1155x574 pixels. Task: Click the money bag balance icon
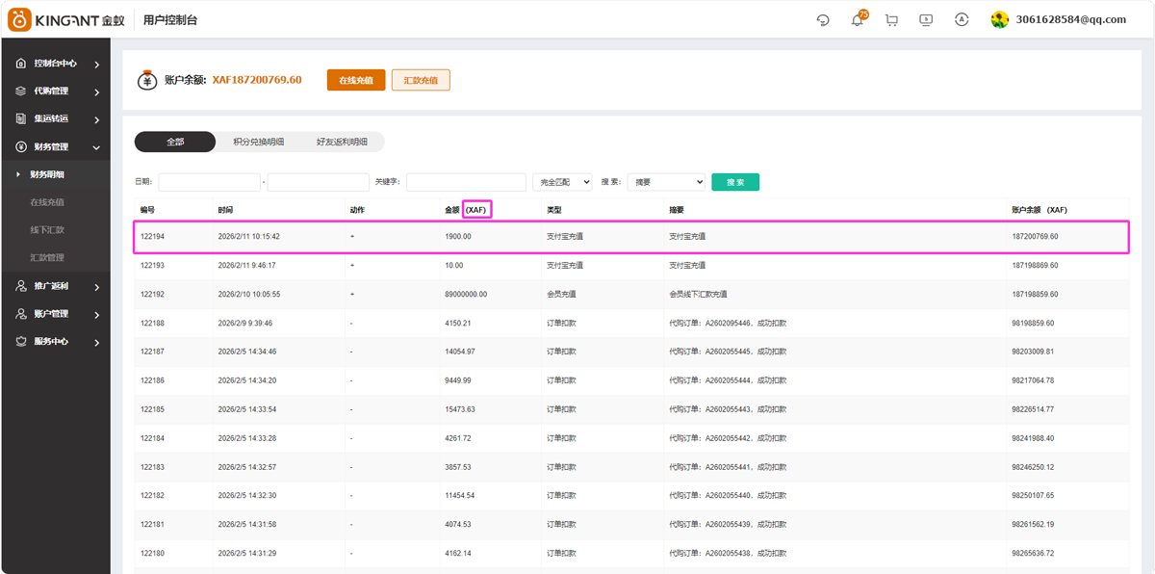pos(146,80)
